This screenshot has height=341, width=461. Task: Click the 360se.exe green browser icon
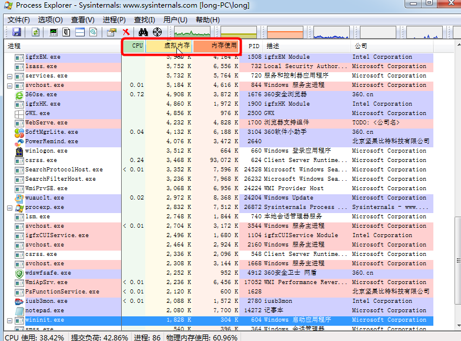click(x=19, y=95)
